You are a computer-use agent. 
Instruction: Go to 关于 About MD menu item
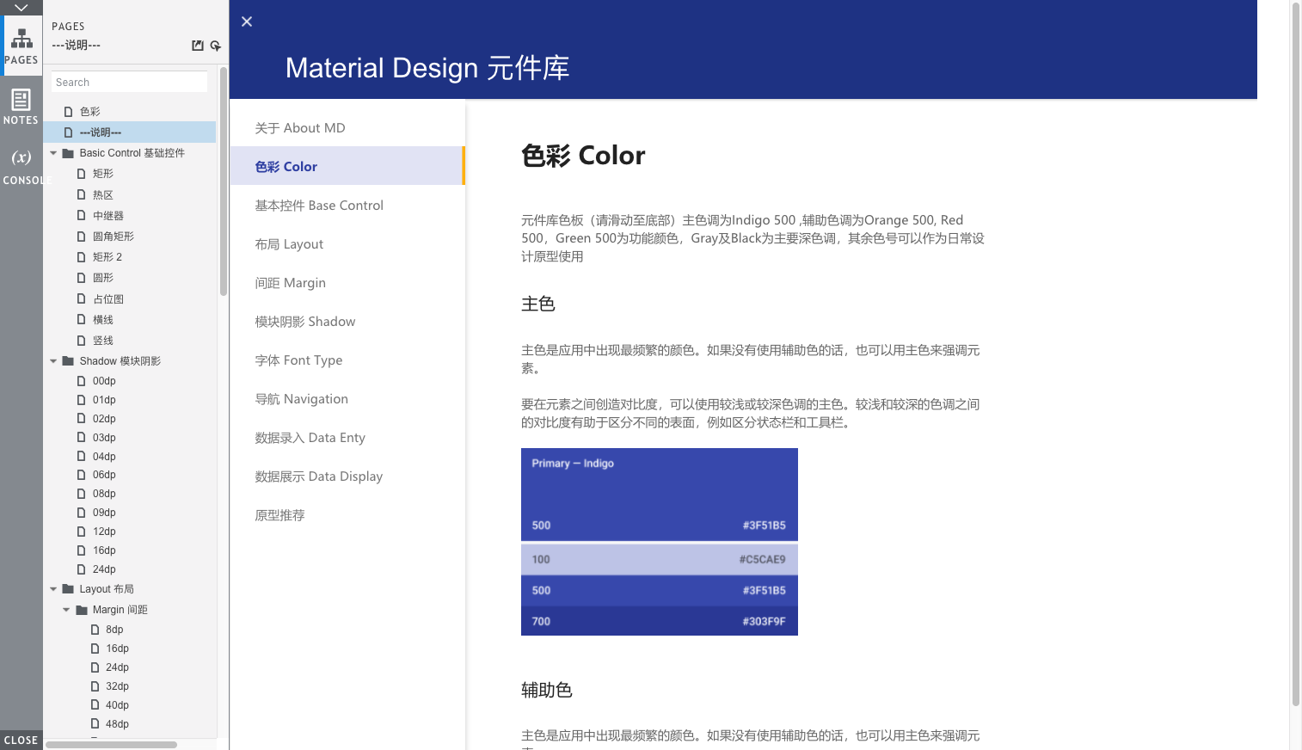click(347, 127)
